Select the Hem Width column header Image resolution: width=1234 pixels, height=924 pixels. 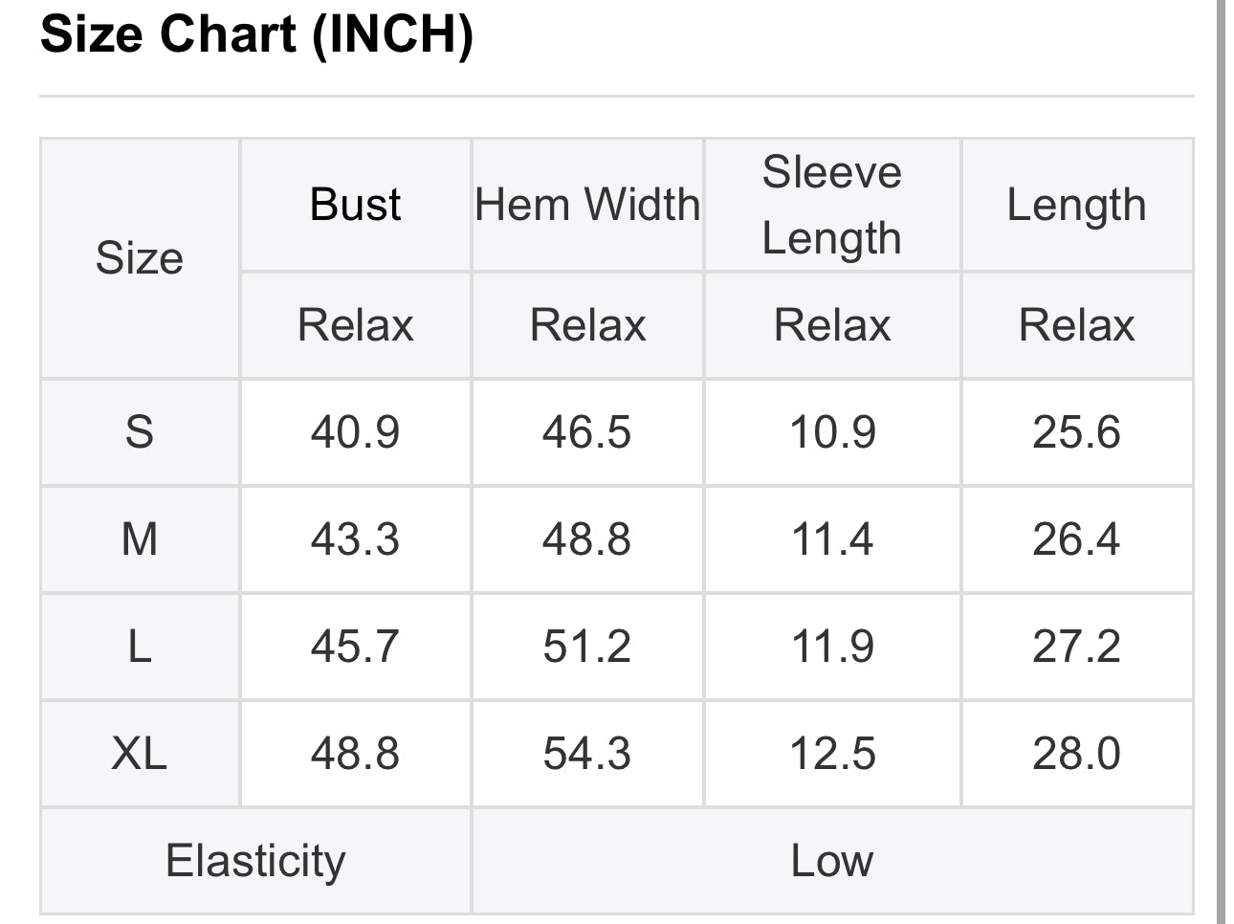point(587,205)
